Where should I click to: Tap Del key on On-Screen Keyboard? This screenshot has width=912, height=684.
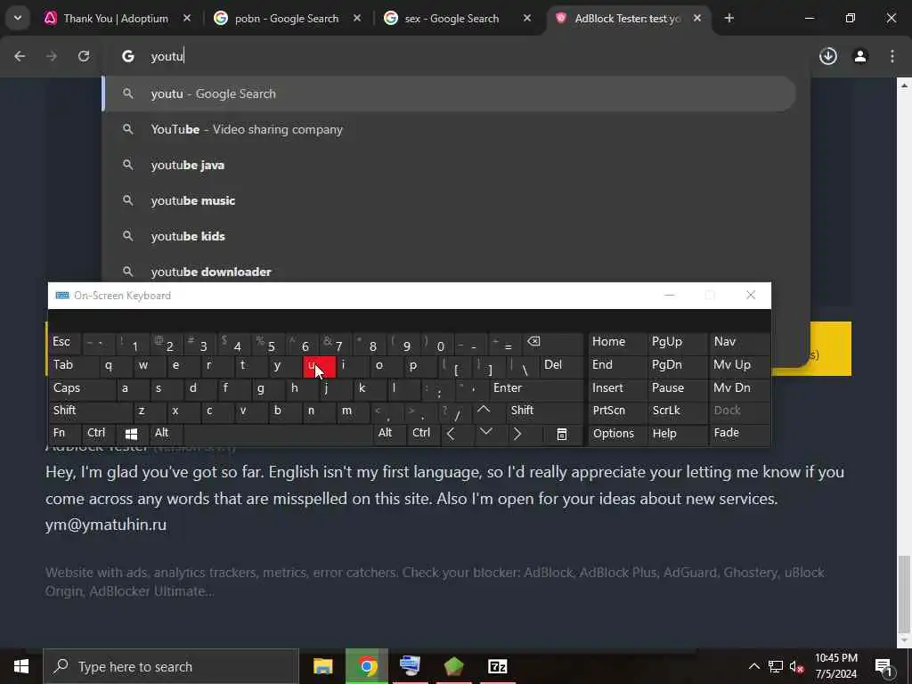[x=561, y=366]
